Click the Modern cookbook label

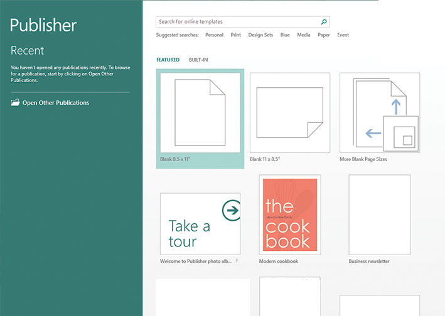pos(279,261)
